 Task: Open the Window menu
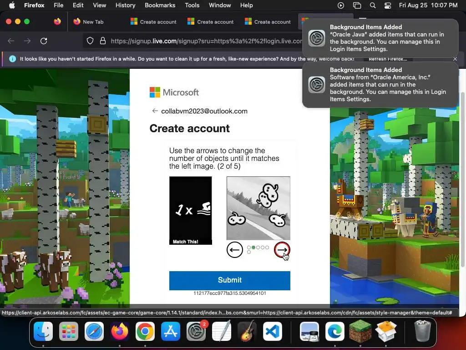point(220,5)
